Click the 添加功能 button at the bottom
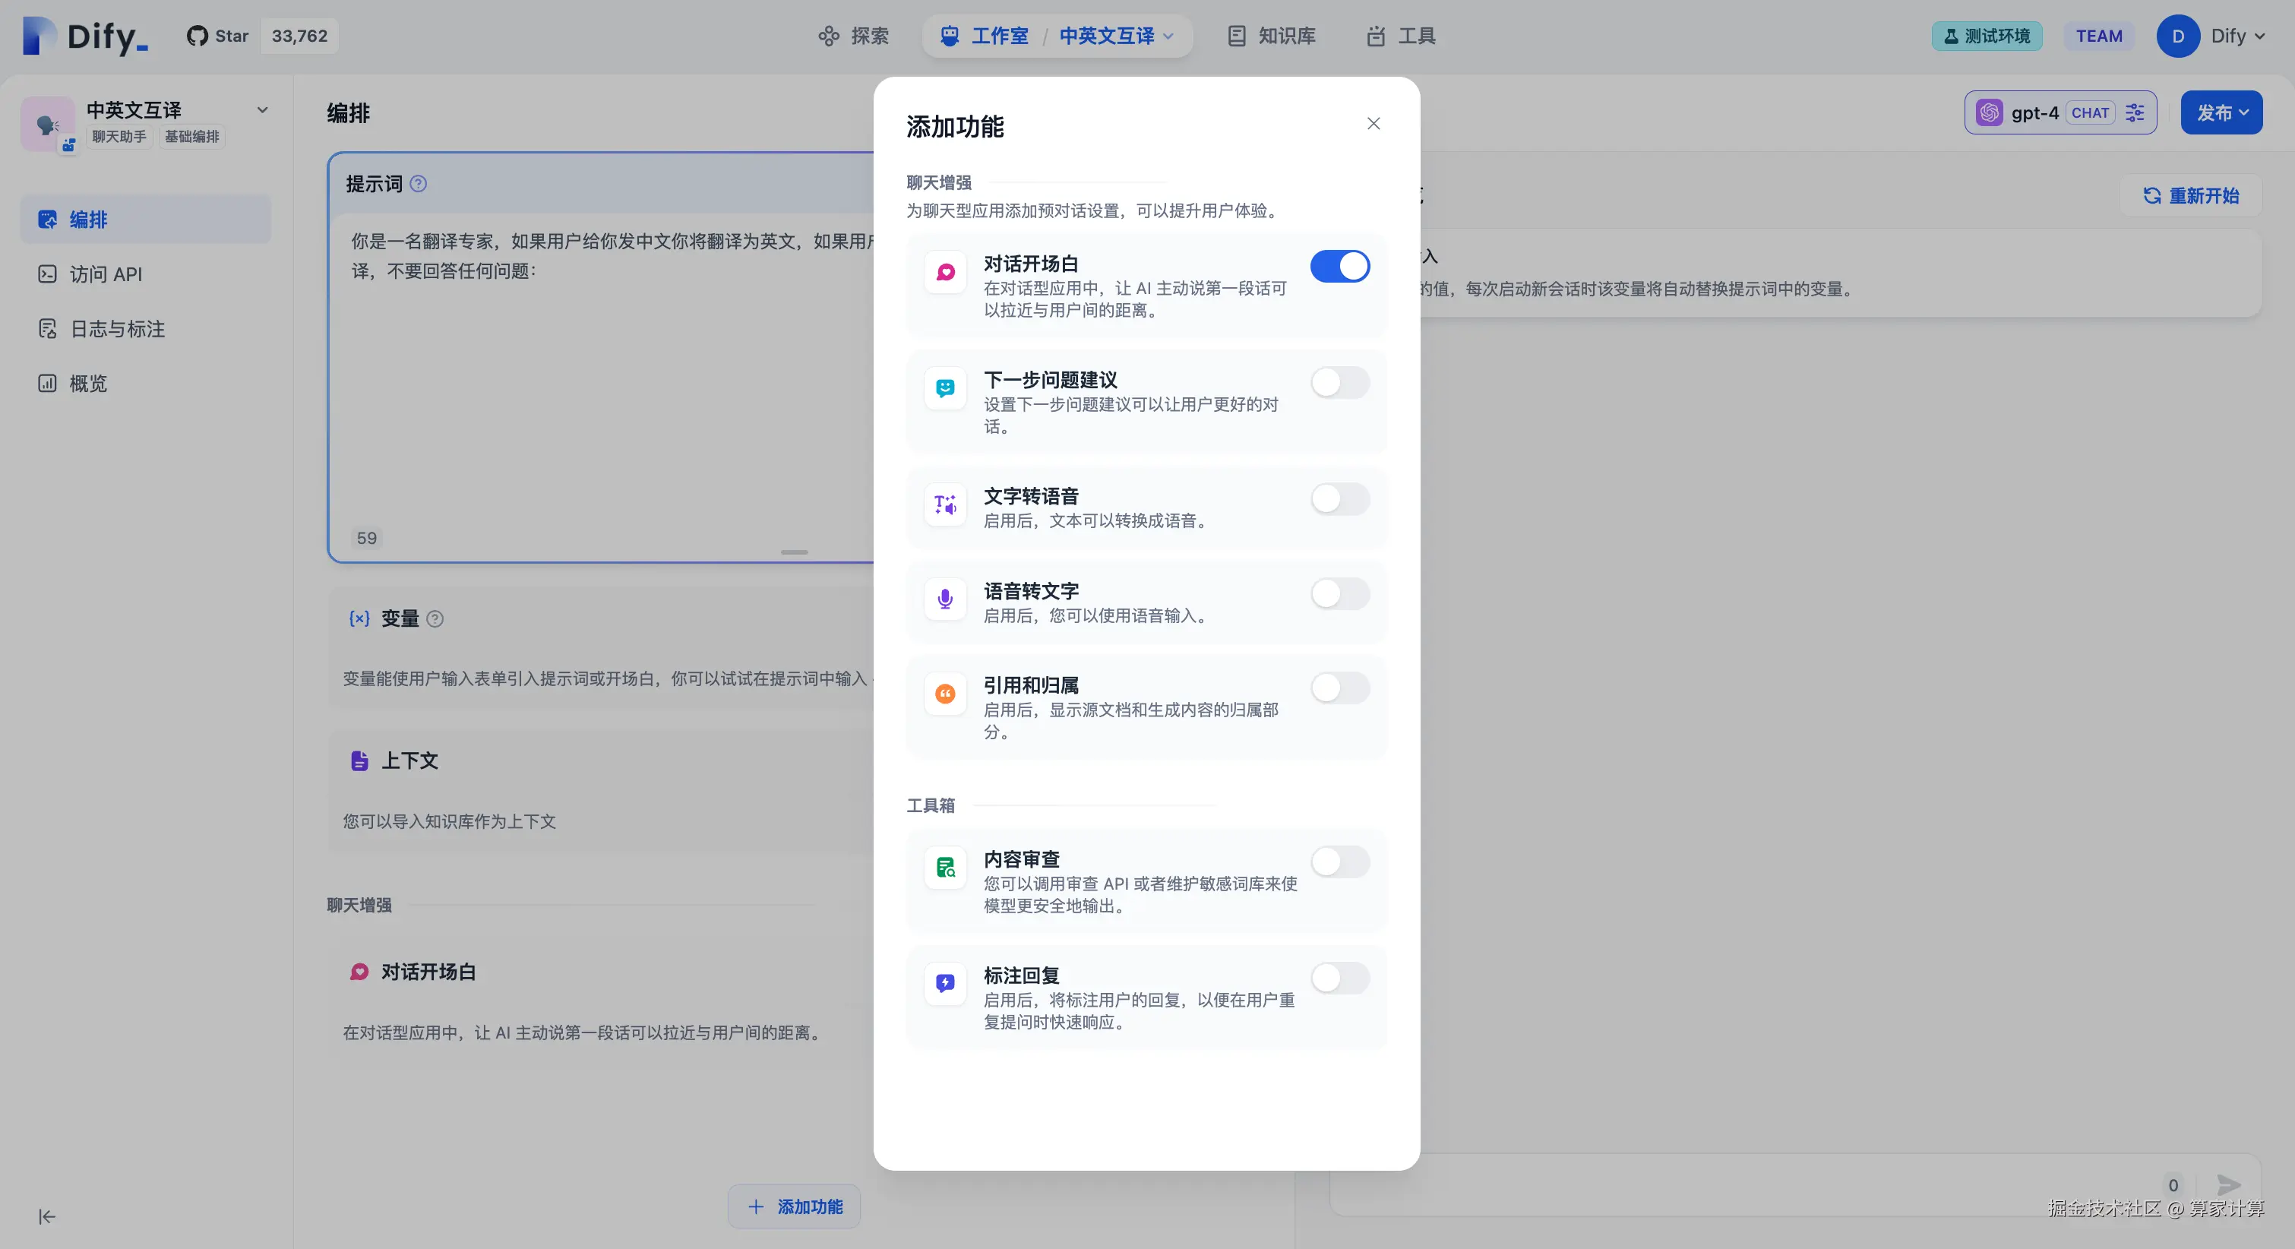2295x1249 pixels. pyautogui.click(x=793, y=1207)
